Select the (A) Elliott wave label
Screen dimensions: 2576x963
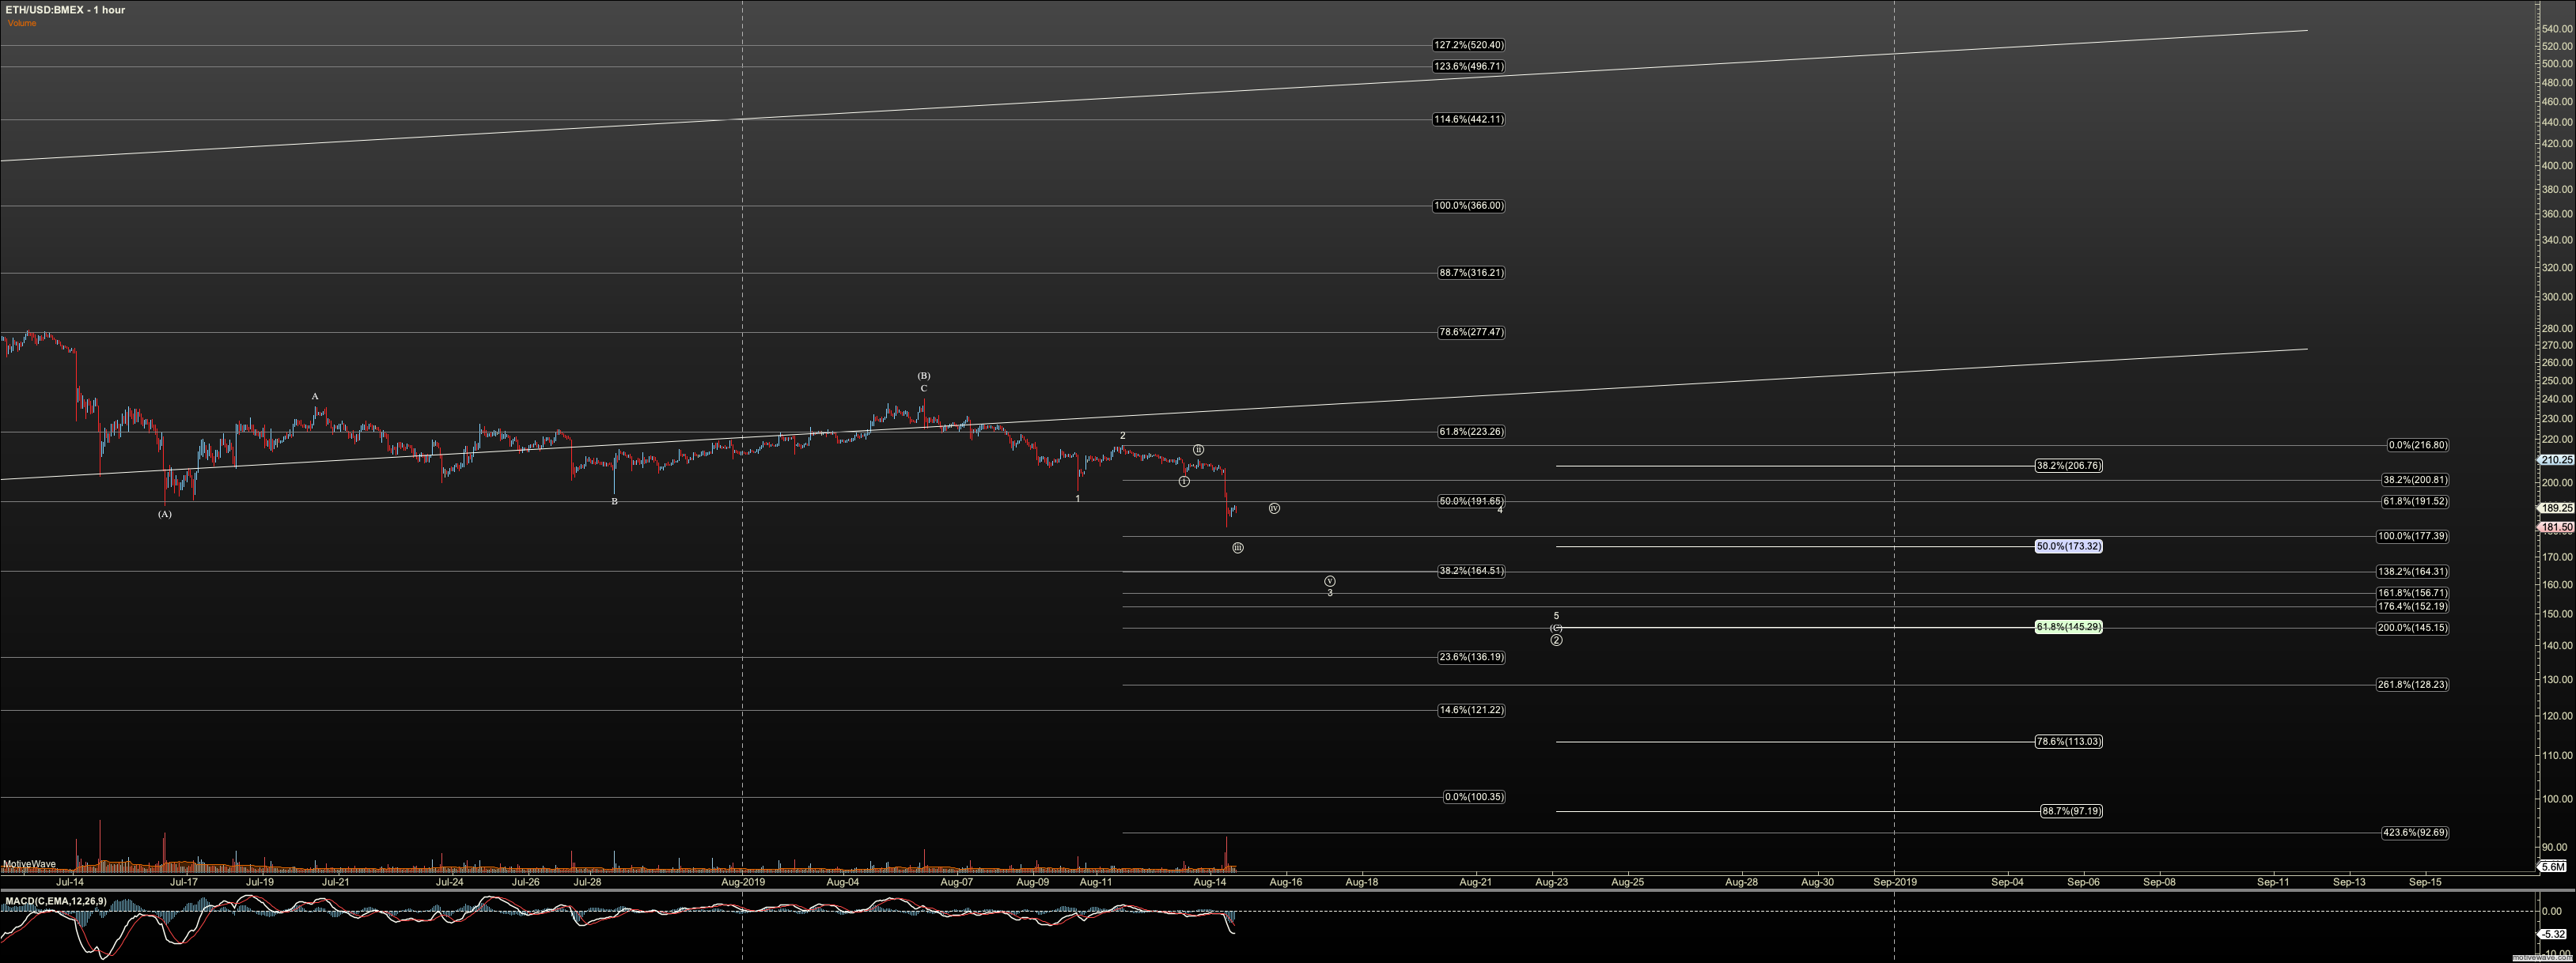(x=165, y=515)
